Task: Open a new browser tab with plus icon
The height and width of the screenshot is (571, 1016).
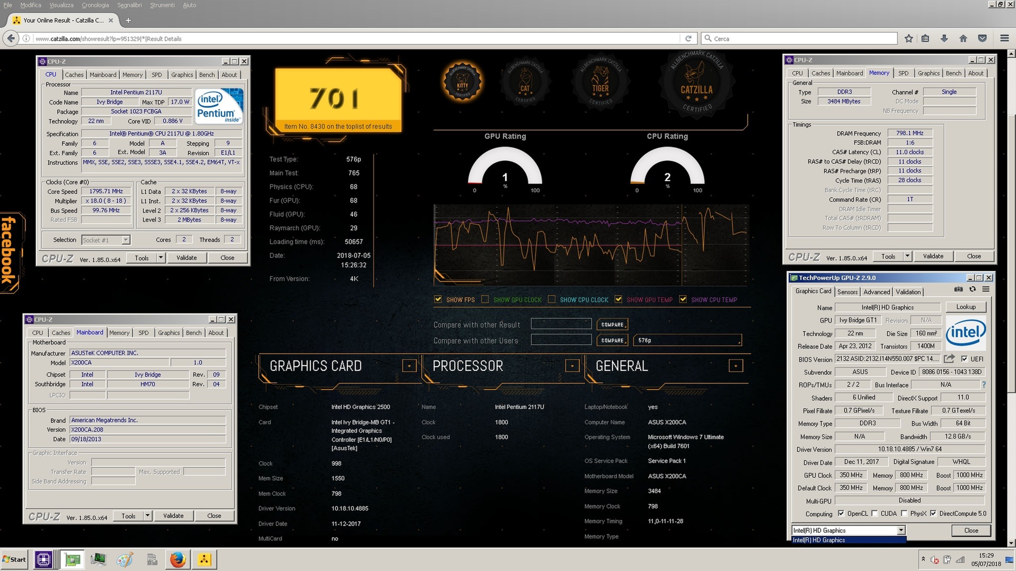Action: click(x=128, y=20)
